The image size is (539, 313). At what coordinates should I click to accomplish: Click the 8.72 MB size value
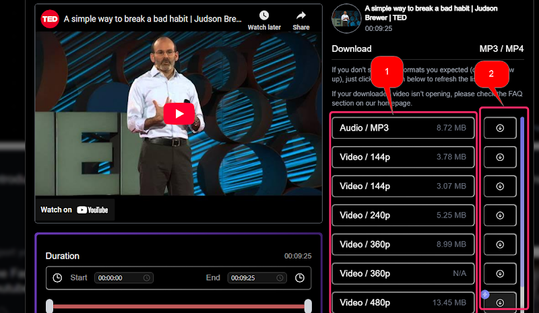pos(451,128)
